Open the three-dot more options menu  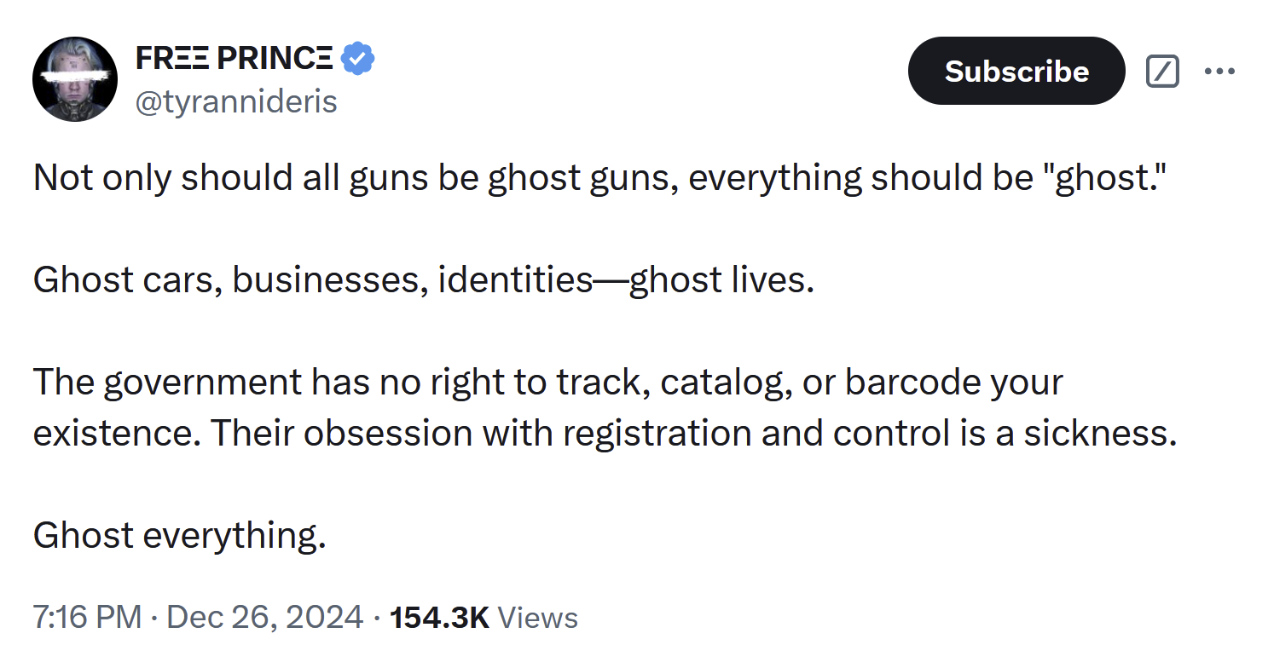1219,72
